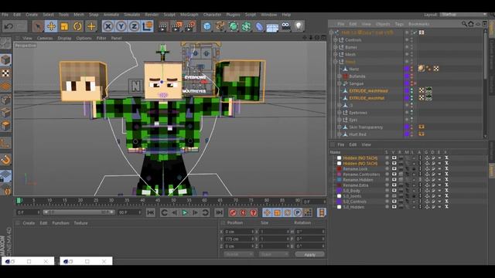The width and height of the screenshot is (495, 278).
Task: Activate the Scale tool
Action: tap(64, 26)
